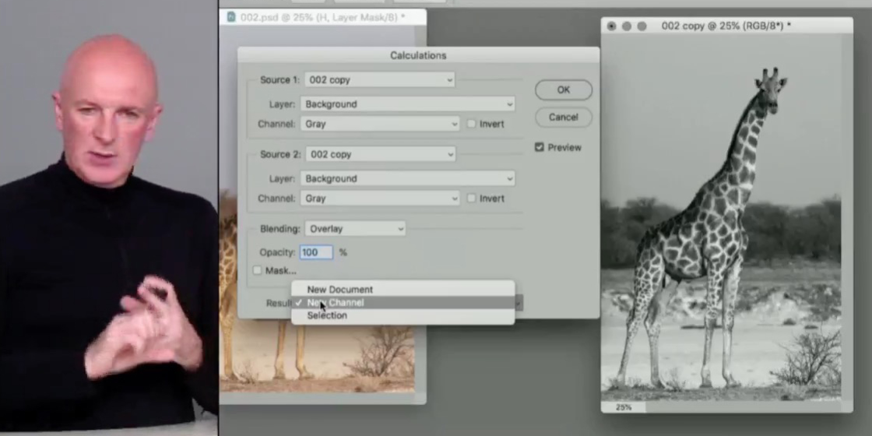Click the Opacity value field
872x436 pixels.
[316, 252]
